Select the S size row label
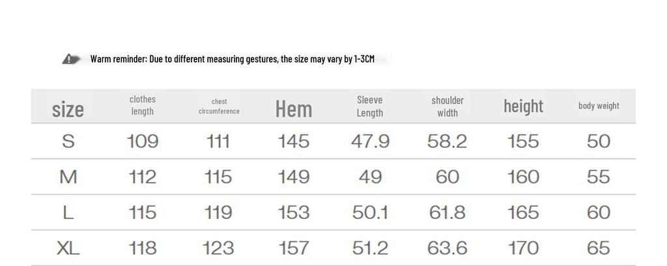Image resolution: width=667 pixels, height=266 pixels. [68, 141]
